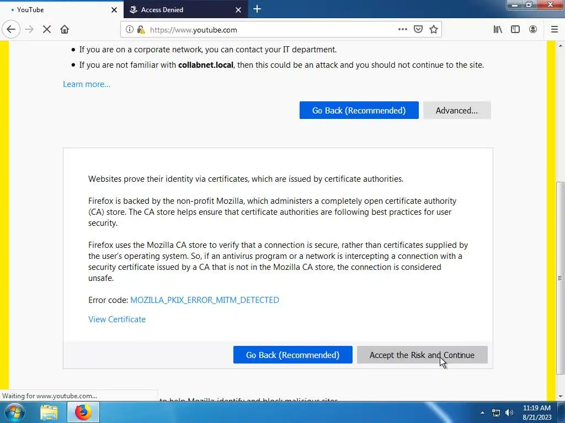Open a new tab with plus button

pos(257,9)
